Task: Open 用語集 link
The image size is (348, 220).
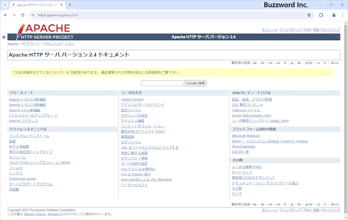Action: (x=14, y=189)
